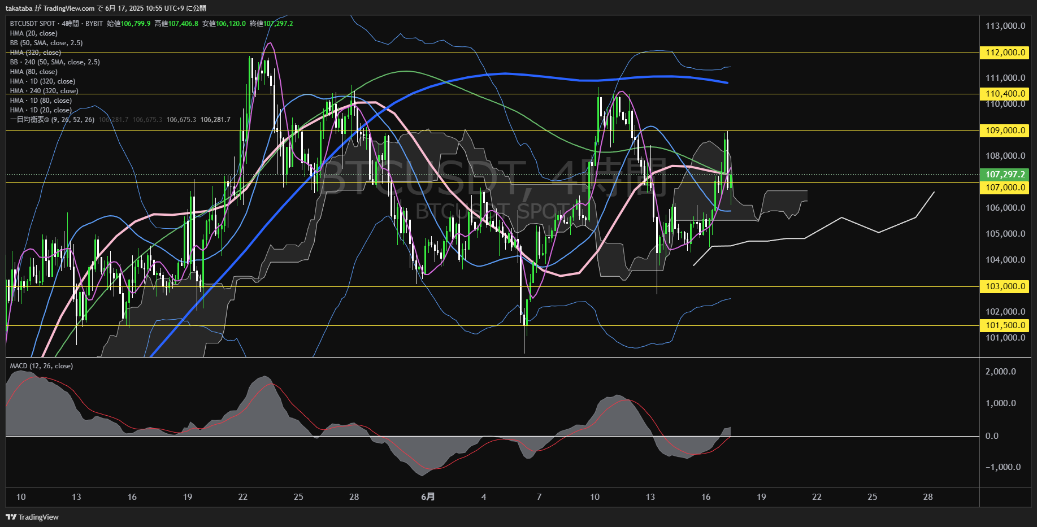This screenshot has height=527, width=1037.
Task: Click the 7 date label on the time axis
Action: (x=539, y=497)
